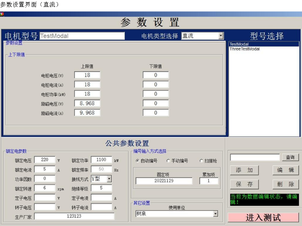Click the 电枢电压 upper limit field

click(x=87, y=75)
